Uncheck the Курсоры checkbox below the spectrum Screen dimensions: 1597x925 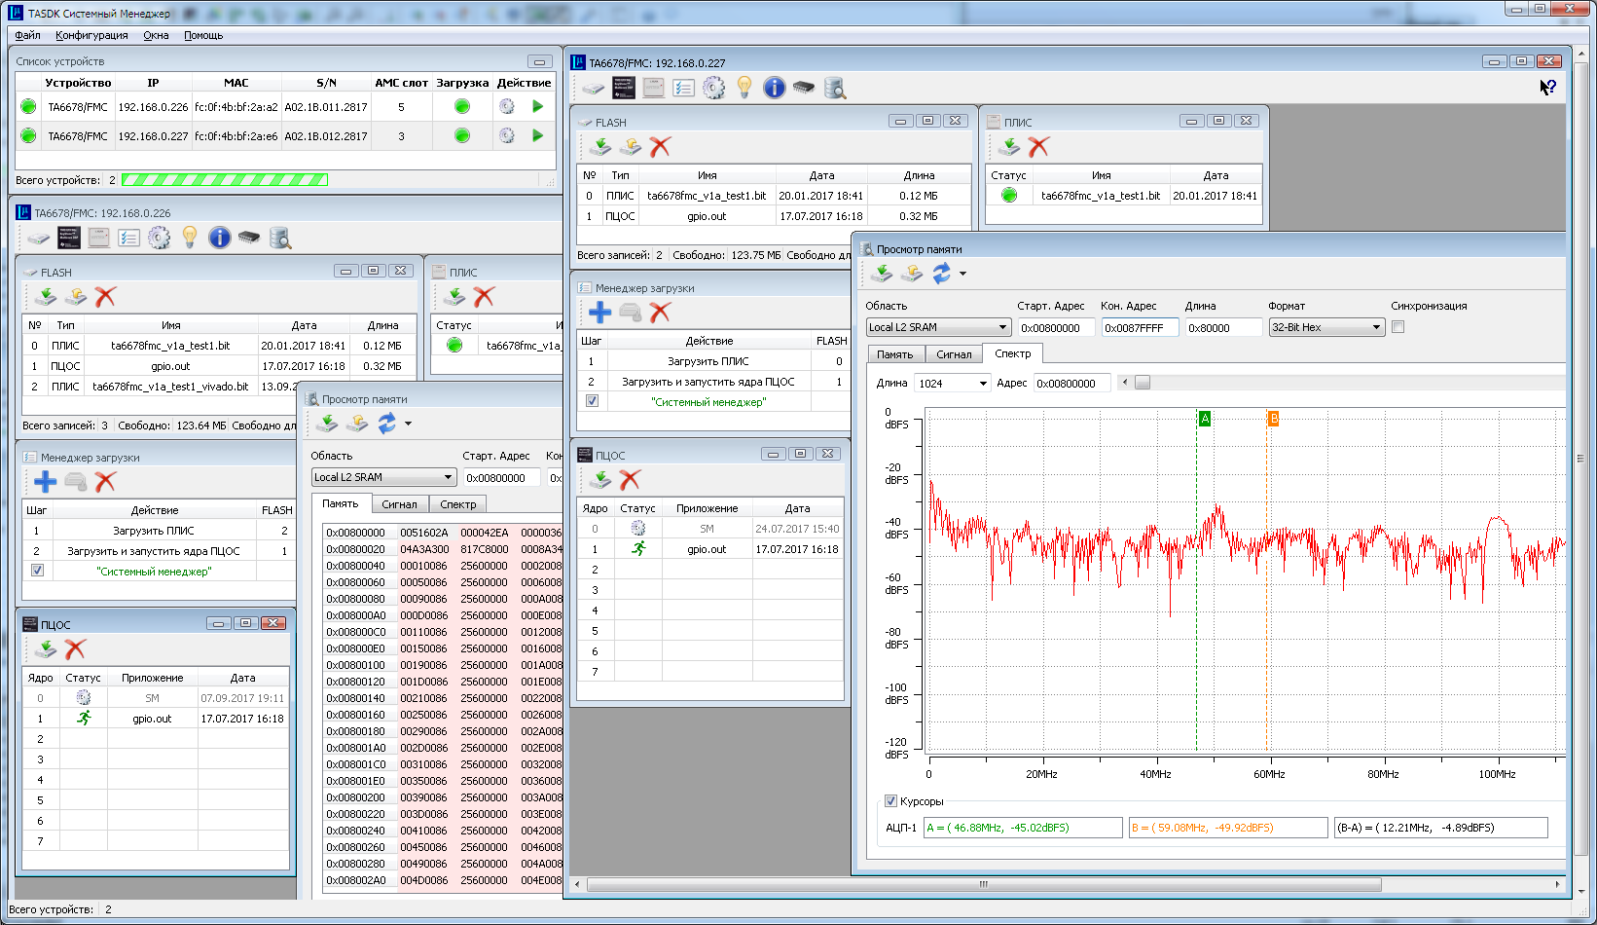click(890, 801)
